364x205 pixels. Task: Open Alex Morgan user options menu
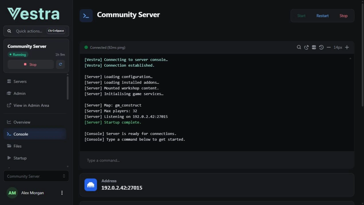(x=62, y=193)
